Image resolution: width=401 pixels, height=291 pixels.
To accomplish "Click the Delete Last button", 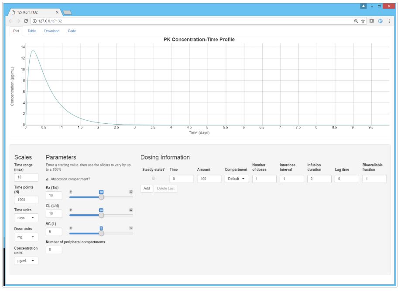I will point(166,188).
